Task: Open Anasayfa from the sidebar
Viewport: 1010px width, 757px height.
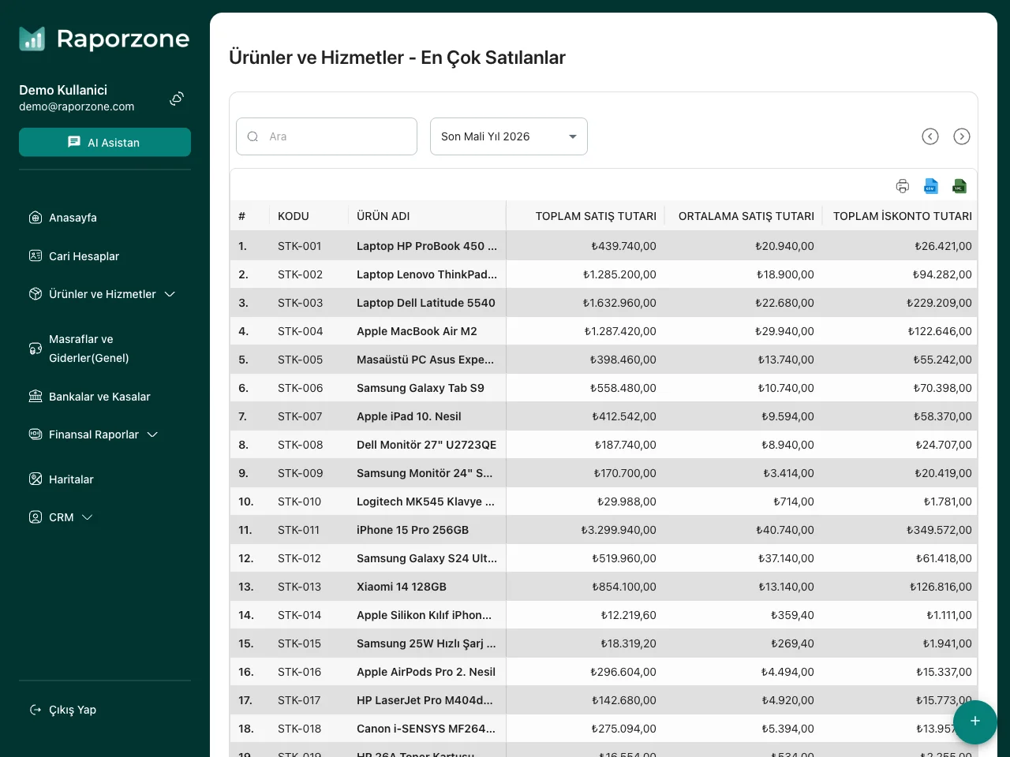Action: 73,218
